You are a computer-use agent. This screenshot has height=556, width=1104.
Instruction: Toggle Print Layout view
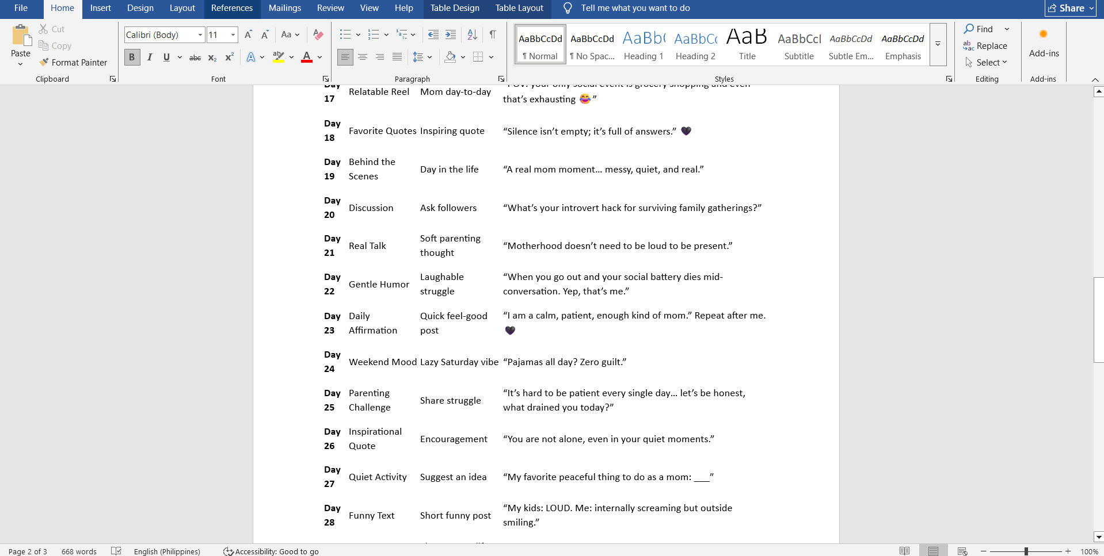tap(933, 551)
